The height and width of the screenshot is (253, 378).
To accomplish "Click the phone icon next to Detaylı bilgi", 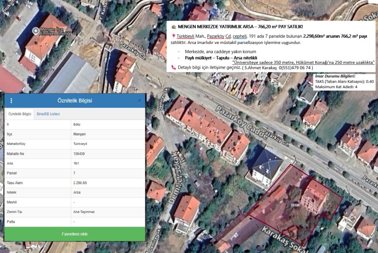I will point(173,67).
